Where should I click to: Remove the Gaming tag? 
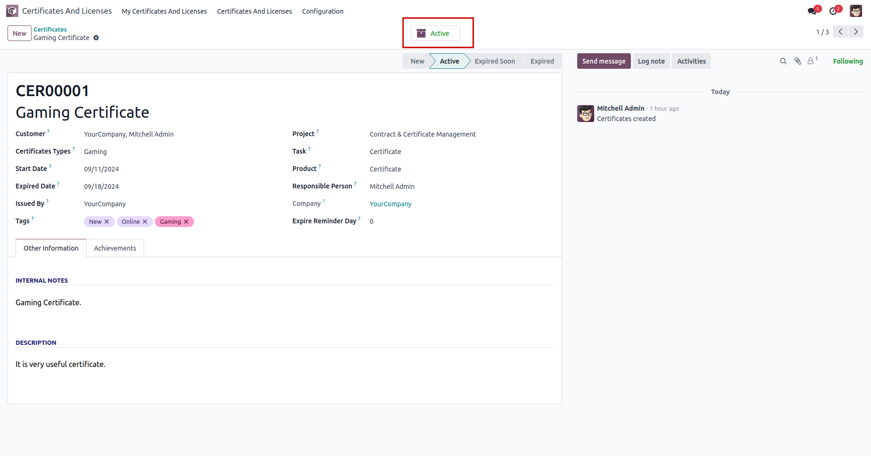186,222
